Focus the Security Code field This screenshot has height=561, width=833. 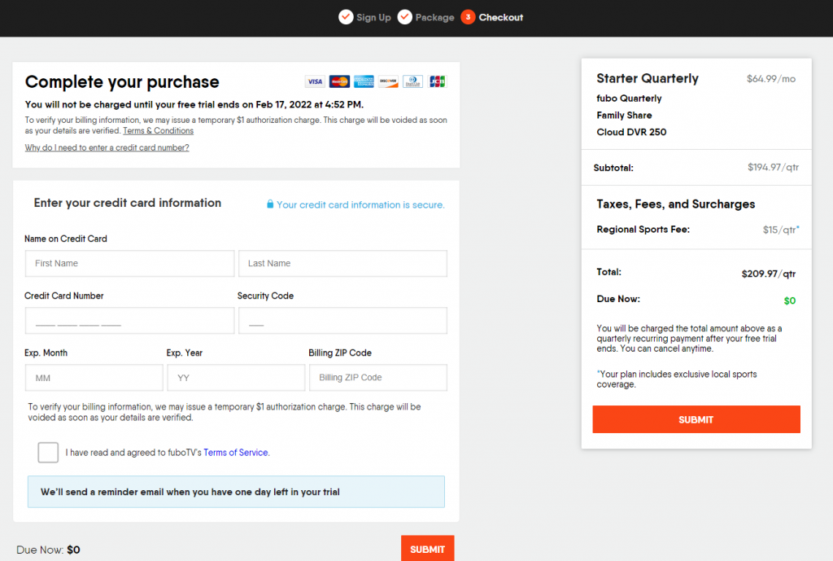coord(342,321)
